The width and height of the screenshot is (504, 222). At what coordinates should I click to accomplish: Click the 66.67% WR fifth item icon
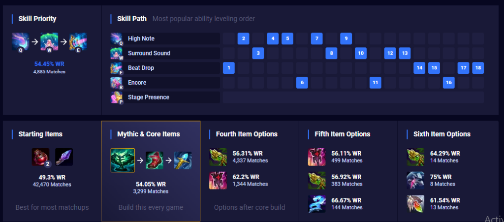click(x=315, y=204)
